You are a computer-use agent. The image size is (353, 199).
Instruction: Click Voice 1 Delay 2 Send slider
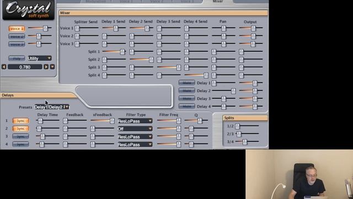pos(141,28)
